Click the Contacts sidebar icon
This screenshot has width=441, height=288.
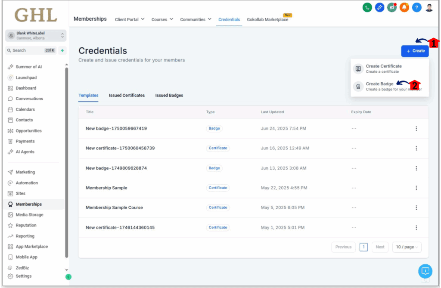pos(10,120)
